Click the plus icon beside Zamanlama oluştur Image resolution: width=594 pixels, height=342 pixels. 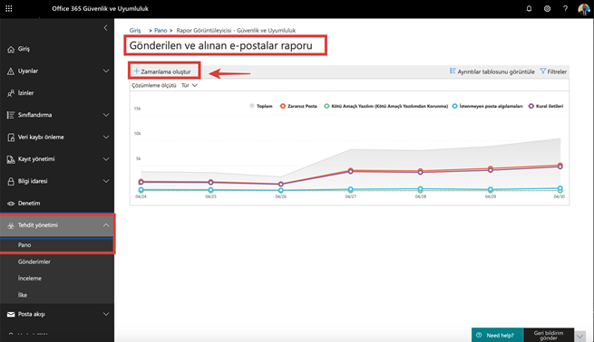click(x=136, y=71)
